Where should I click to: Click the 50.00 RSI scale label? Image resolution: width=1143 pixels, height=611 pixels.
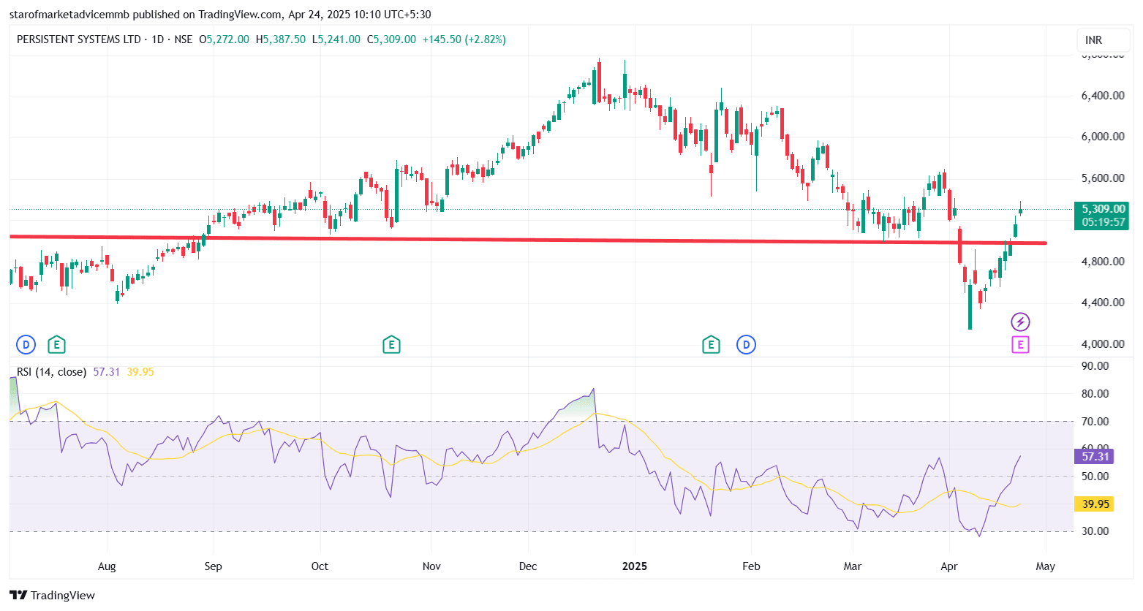pos(1095,477)
